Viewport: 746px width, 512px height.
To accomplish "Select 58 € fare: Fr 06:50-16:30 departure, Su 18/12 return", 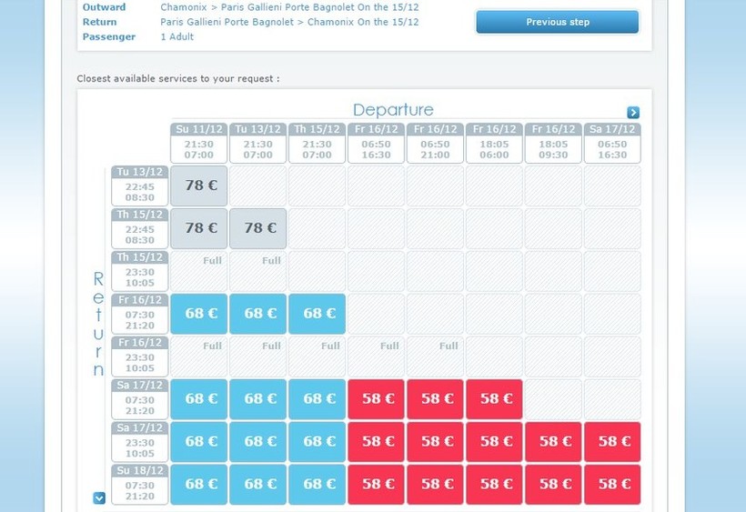I will pos(377,485).
